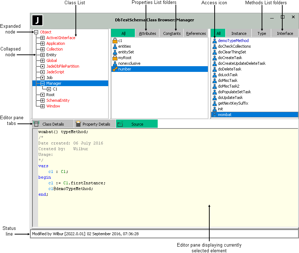Click the JADE logo icon in title bar
Screen dimensions: 299x253
point(37,20)
